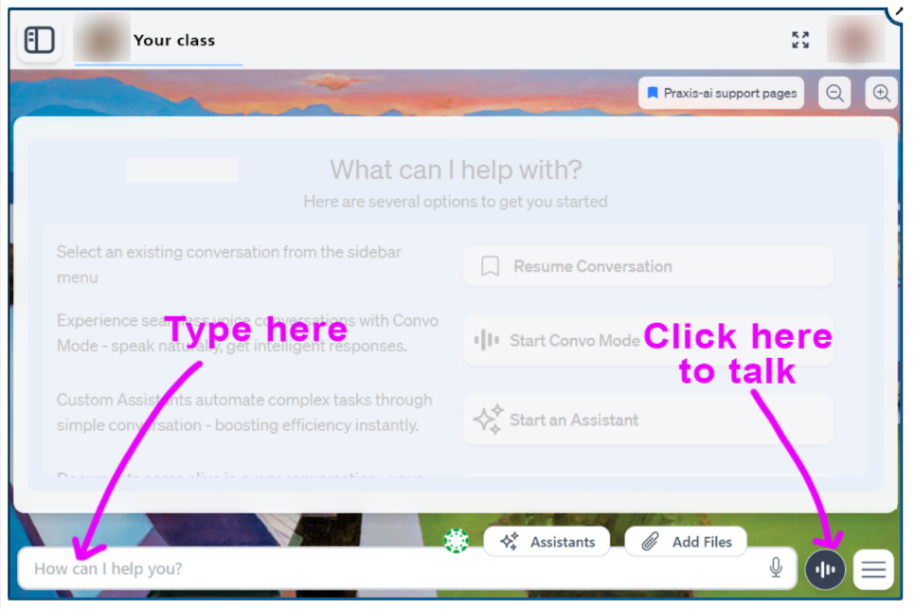Click Start an Assistant button
The width and height of the screenshot is (914, 609).
click(648, 420)
